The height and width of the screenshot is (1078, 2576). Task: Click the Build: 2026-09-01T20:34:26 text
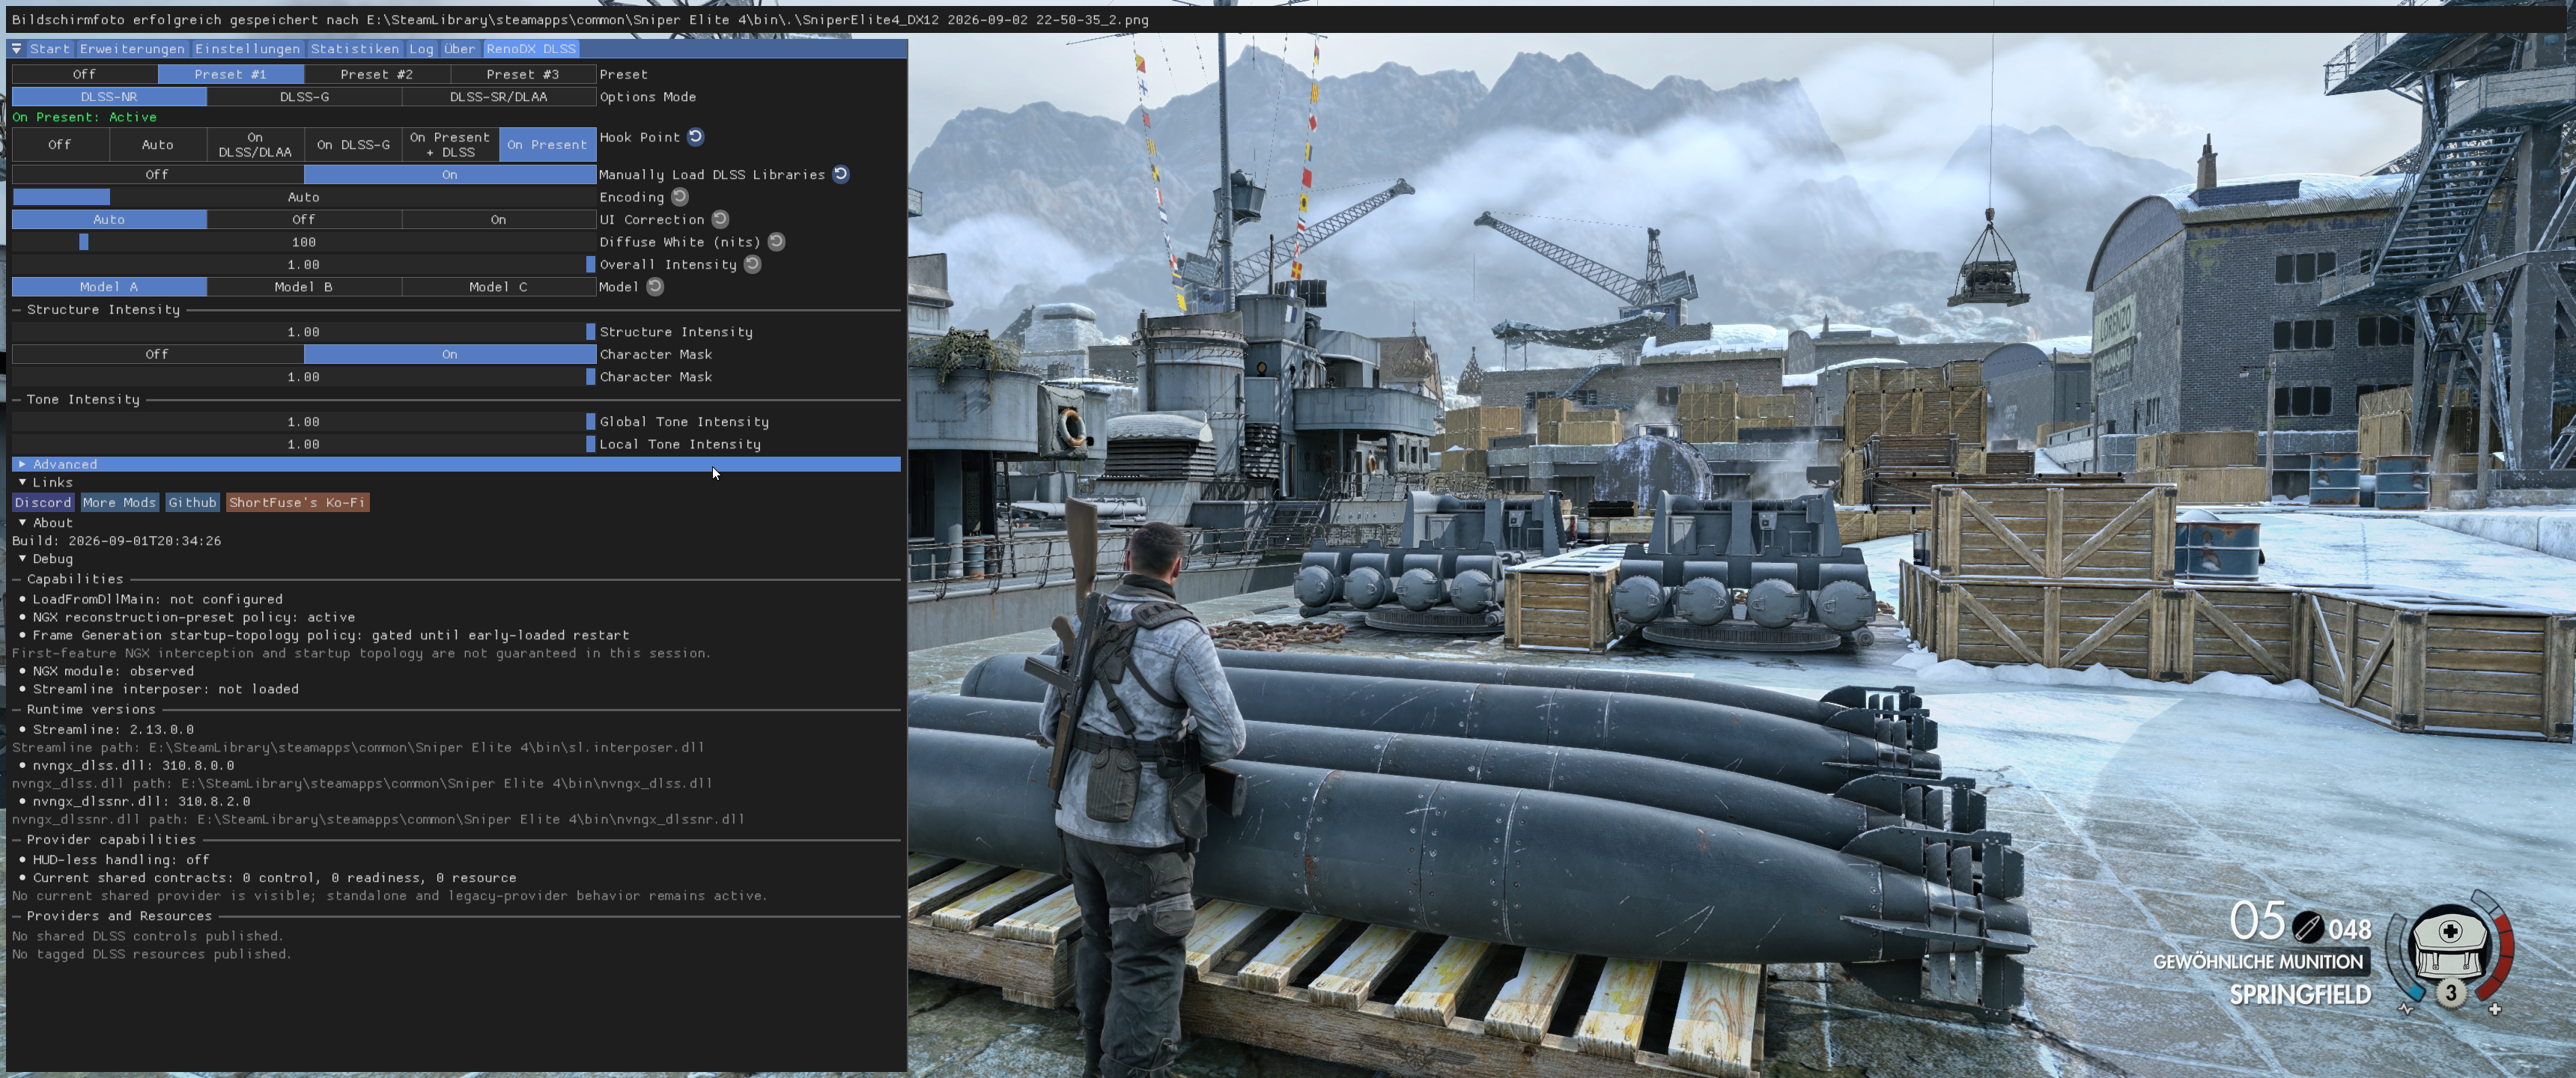117,540
